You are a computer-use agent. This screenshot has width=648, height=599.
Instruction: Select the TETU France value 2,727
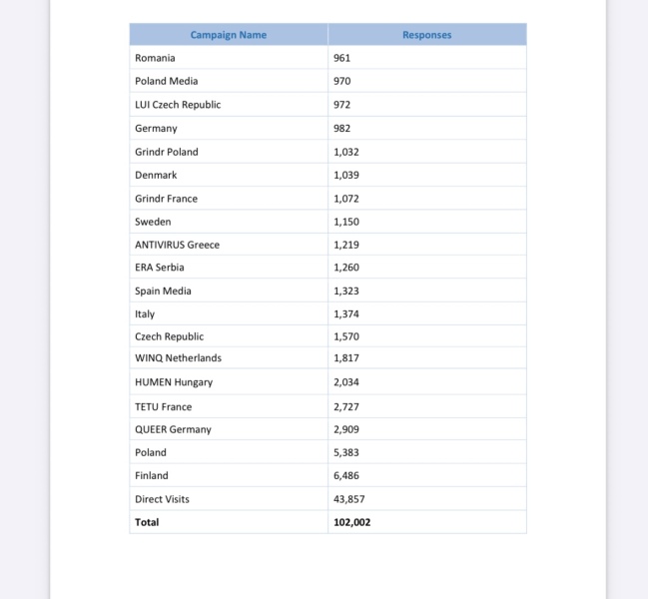tap(346, 407)
